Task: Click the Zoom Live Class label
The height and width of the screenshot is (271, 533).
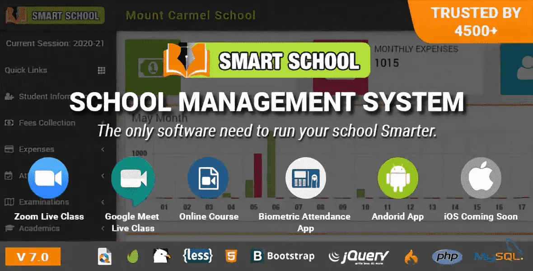Action: pyautogui.click(x=49, y=216)
